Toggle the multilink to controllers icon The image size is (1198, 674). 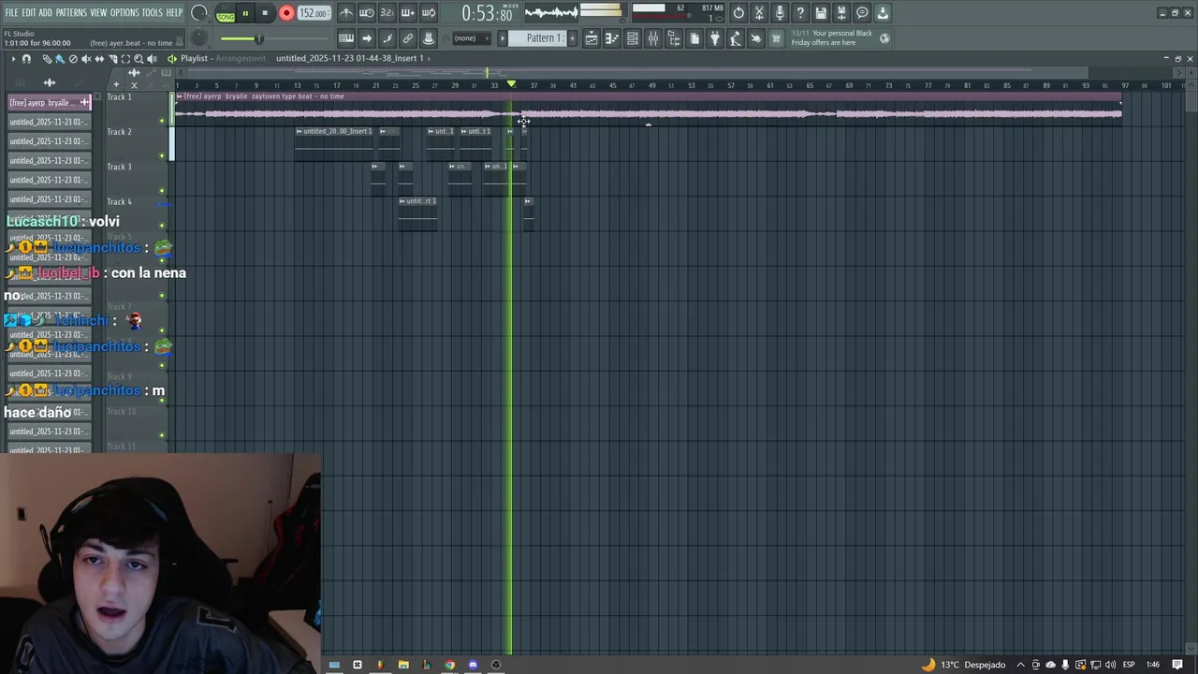coord(408,38)
